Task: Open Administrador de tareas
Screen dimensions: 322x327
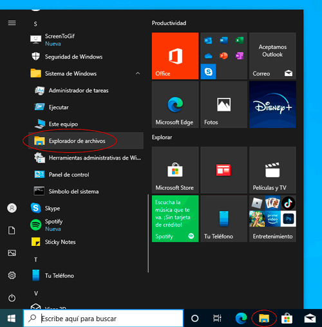Action: pyautogui.click(x=86, y=90)
